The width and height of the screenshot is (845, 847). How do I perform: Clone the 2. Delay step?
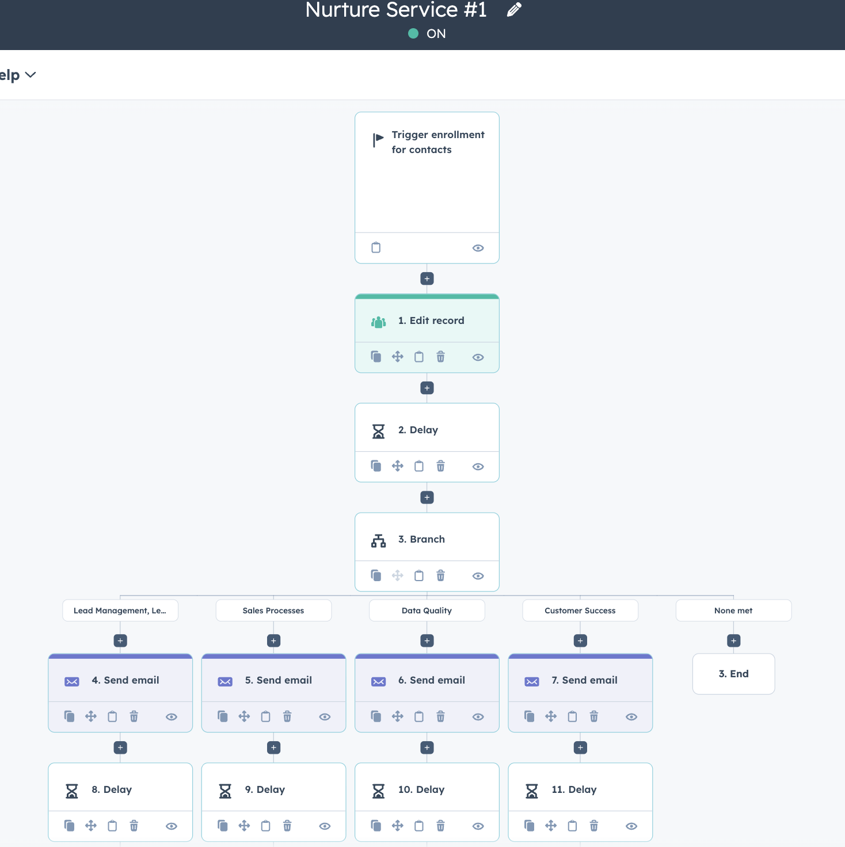[376, 466]
